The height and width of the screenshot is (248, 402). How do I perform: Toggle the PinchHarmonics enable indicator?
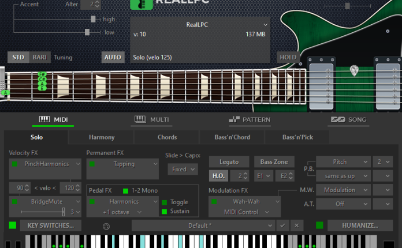click(x=14, y=164)
